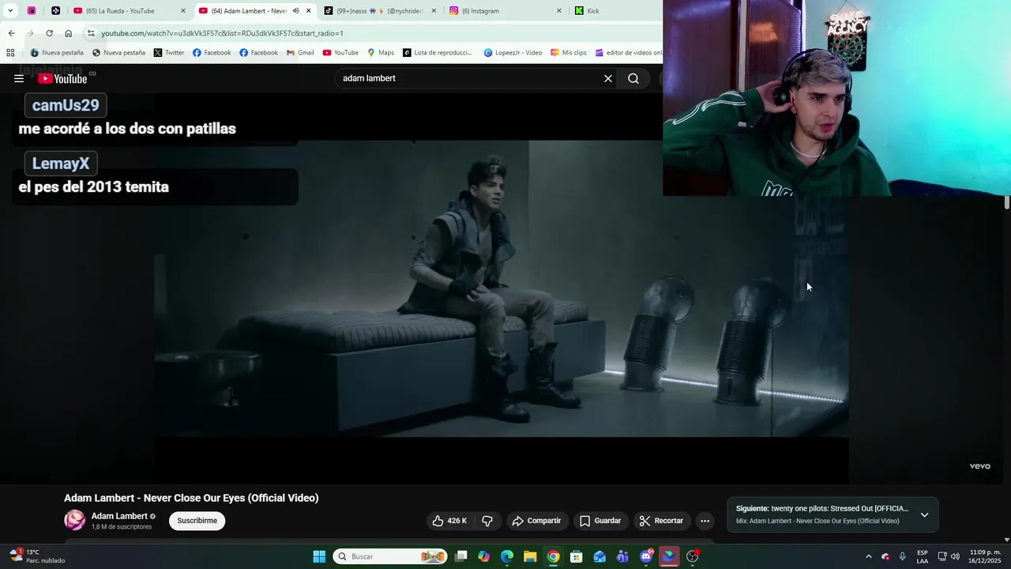This screenshot has height=569, width=1011.
Task: Open ESP LAA keyboard language switcher
Action: click(x=923, y=556)
